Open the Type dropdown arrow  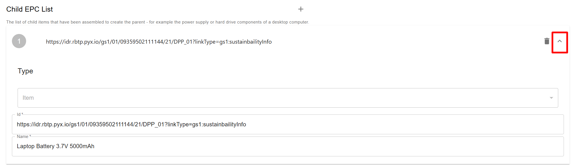click(551, 98)
